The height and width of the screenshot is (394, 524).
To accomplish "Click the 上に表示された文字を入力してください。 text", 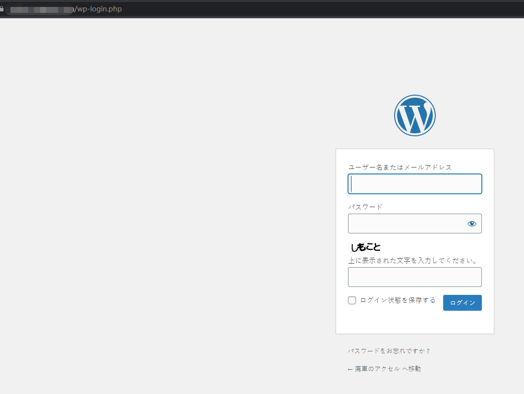I will (x=413, y=261).
